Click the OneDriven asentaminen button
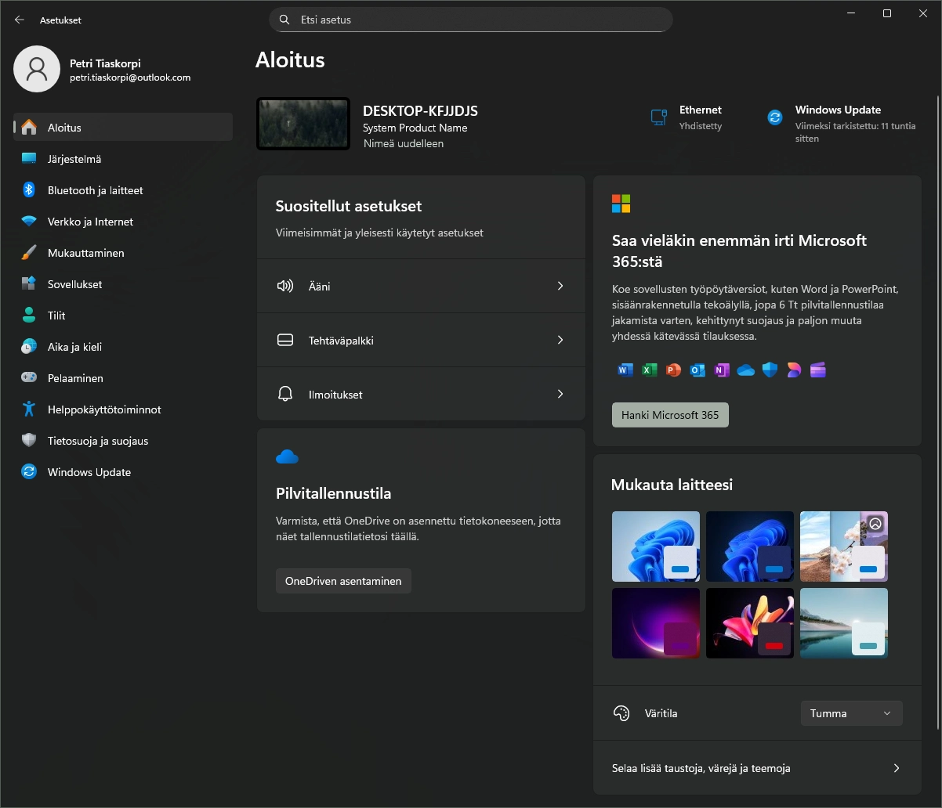Image resolution: width=942 pixels, height=808 pixels. [343, 581]
